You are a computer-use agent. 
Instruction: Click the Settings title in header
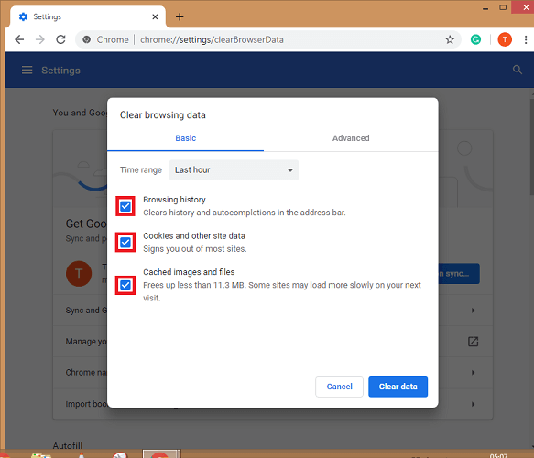[61, 71]
